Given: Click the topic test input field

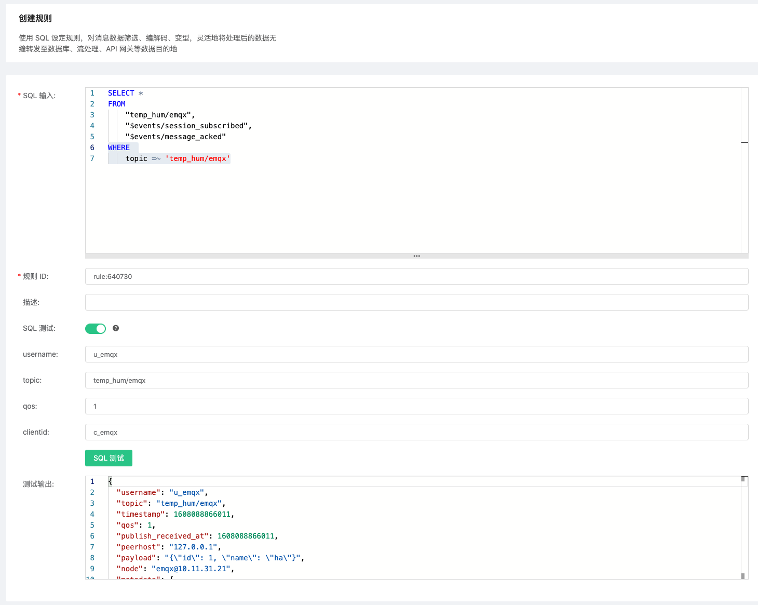Looking at the screenshot, I should point(416,380).
